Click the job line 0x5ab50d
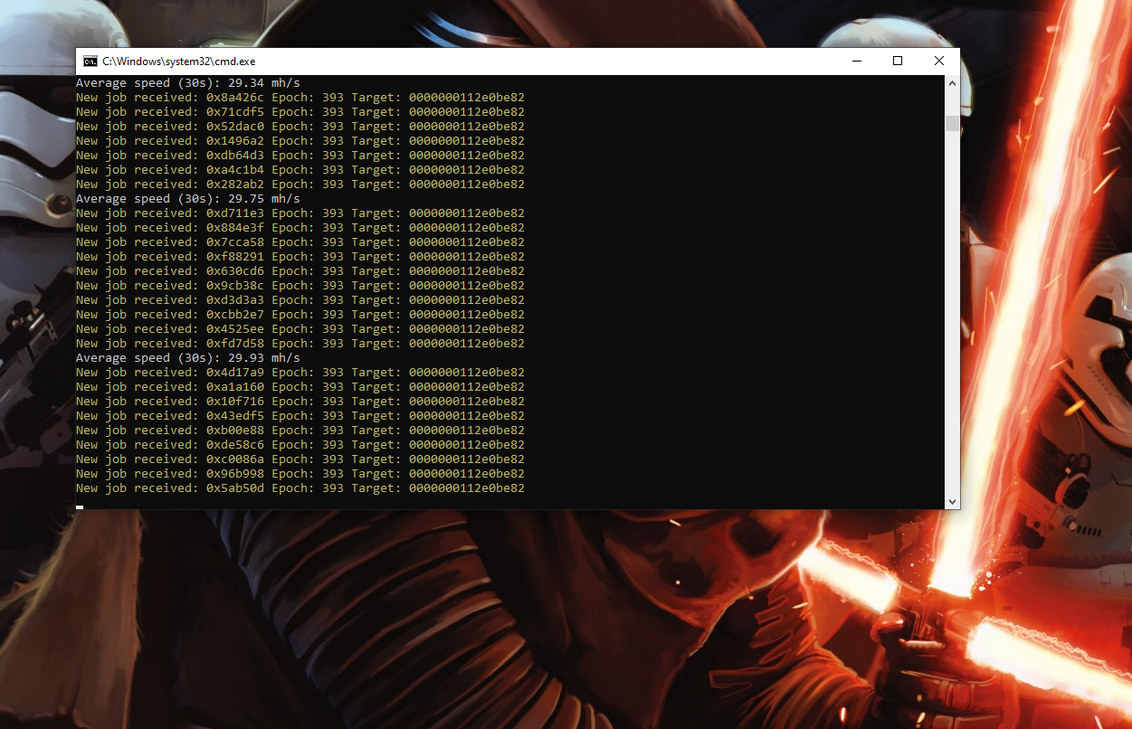Viewport: 1132px width, 729px height. [300, 488]
